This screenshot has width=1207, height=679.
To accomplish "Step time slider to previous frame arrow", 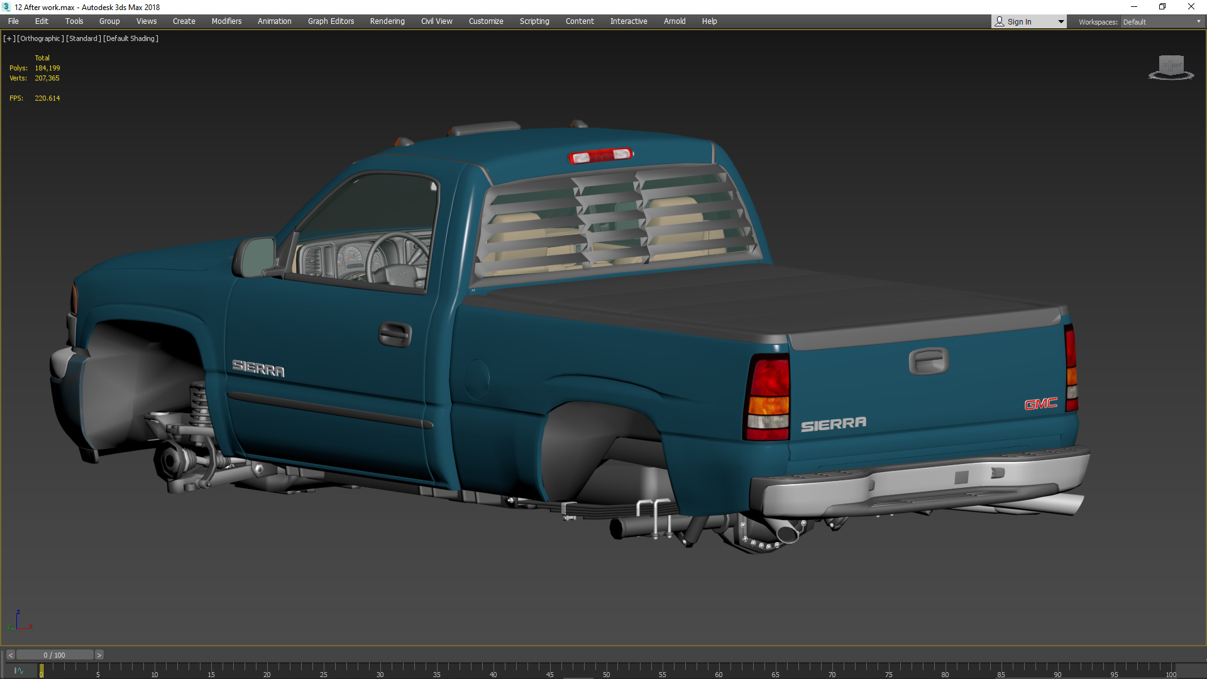I will coord(10,655).
